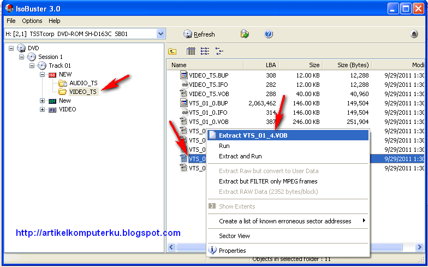Viewport: 428px width, 267px height.
Task: Click the VTS_01_0.VOB file icon
Action: point(183,121)
